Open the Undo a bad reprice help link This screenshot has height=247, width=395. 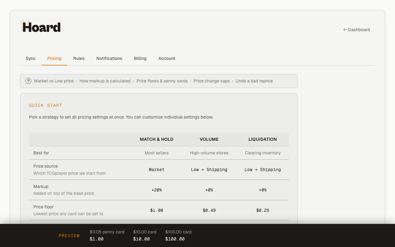click(254, 81)
